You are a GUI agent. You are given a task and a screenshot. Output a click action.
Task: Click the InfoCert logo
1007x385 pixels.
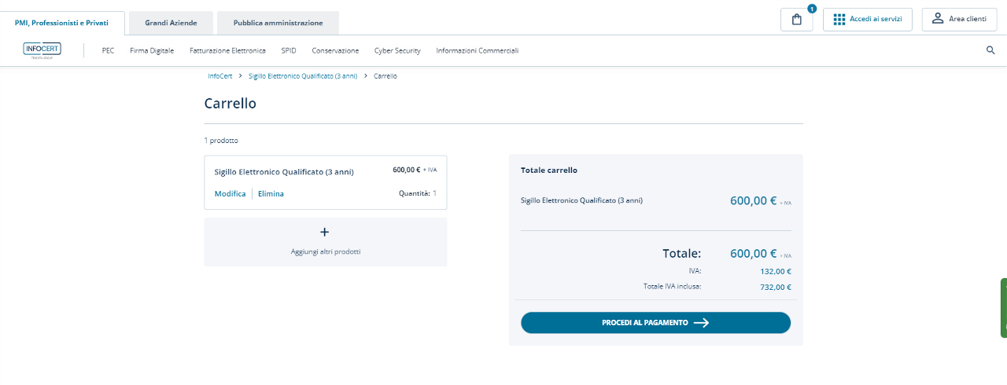coord(42,50)
